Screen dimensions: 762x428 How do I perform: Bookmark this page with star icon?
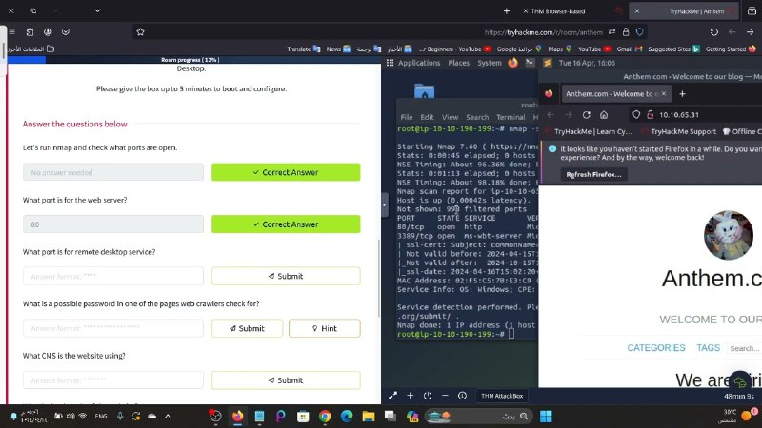[x=140, y=32]
